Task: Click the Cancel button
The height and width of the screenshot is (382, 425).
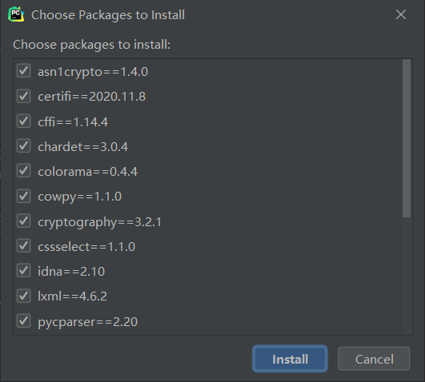Action: click(x=374, y=359)
